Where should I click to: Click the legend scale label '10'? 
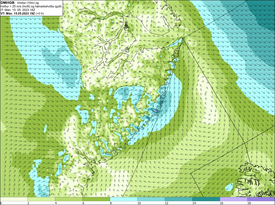tap(139, 203)
